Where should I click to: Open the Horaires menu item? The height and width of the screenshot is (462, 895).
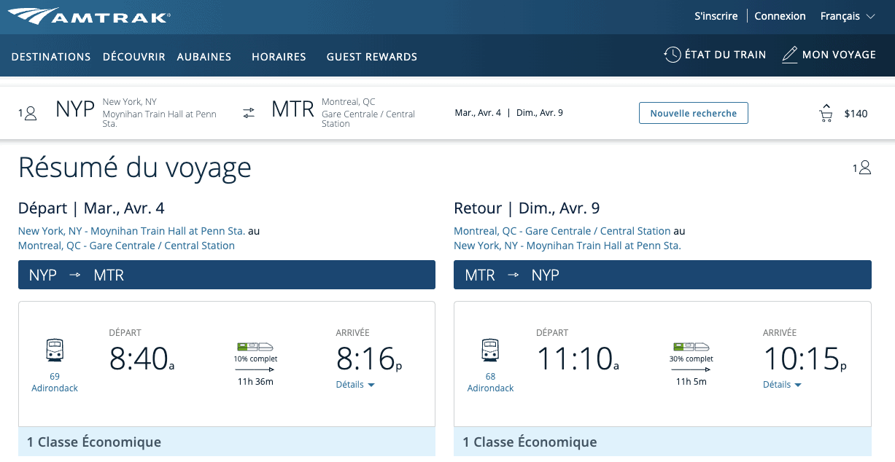click(x=279, y=57)
